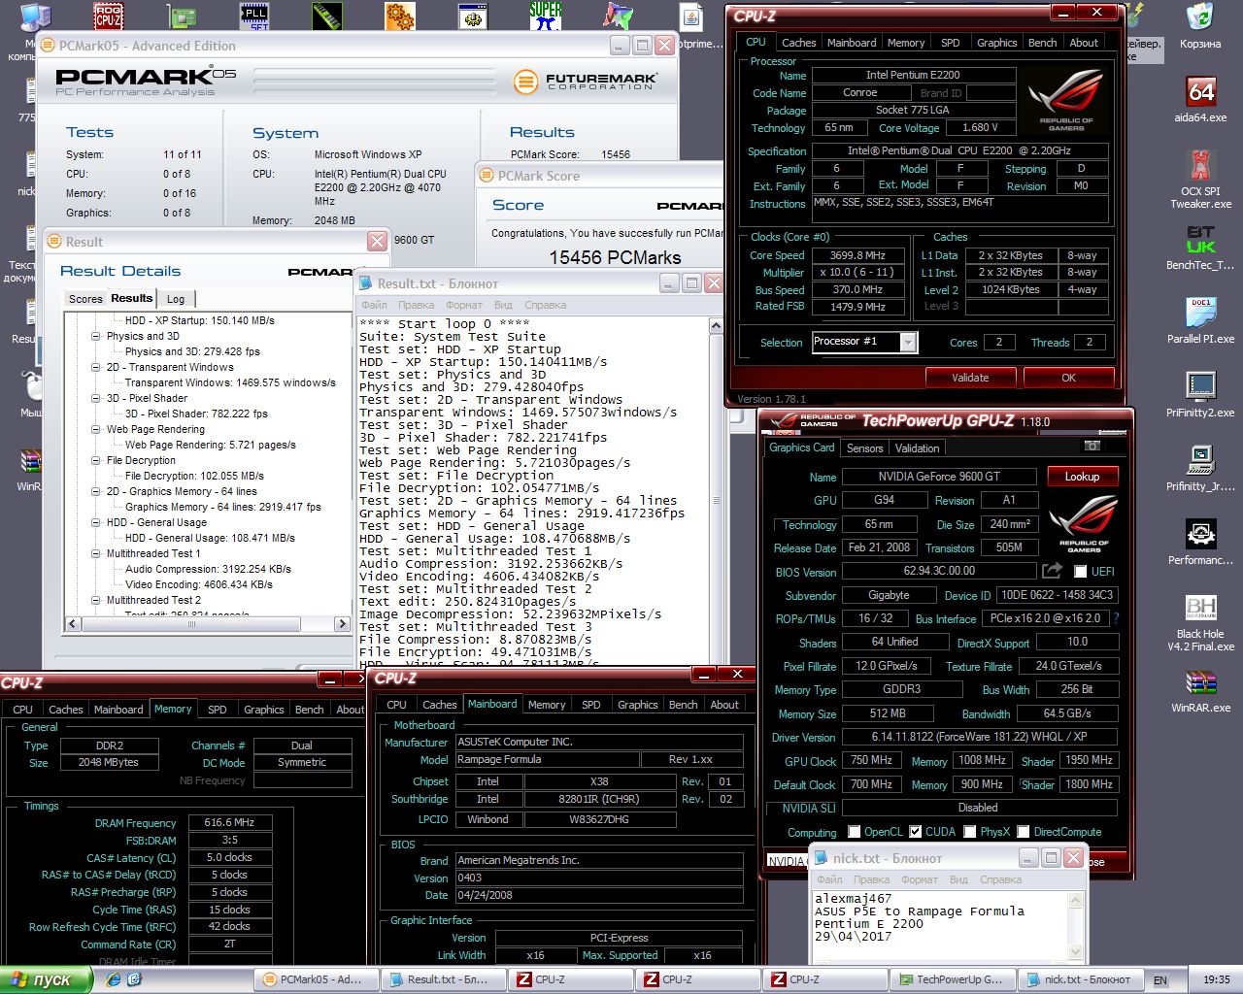
Task: Click the GPU-Z PCIe bus interface help icon
Action: click(1115, 618)
